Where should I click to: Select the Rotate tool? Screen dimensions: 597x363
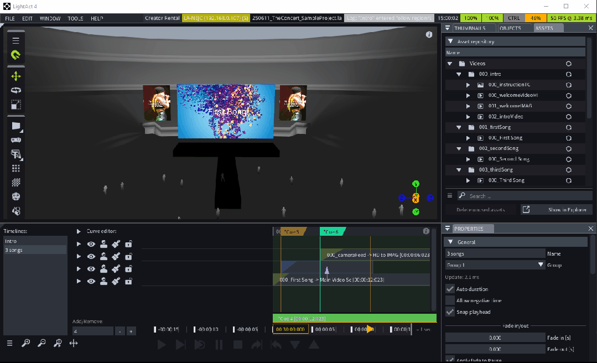15,90
